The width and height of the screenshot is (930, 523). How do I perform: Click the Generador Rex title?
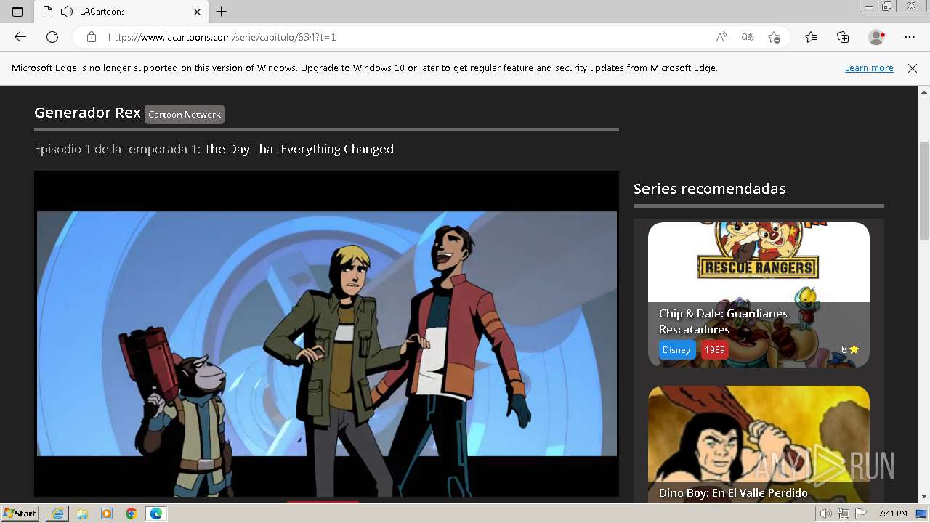(x=87, y=113)
